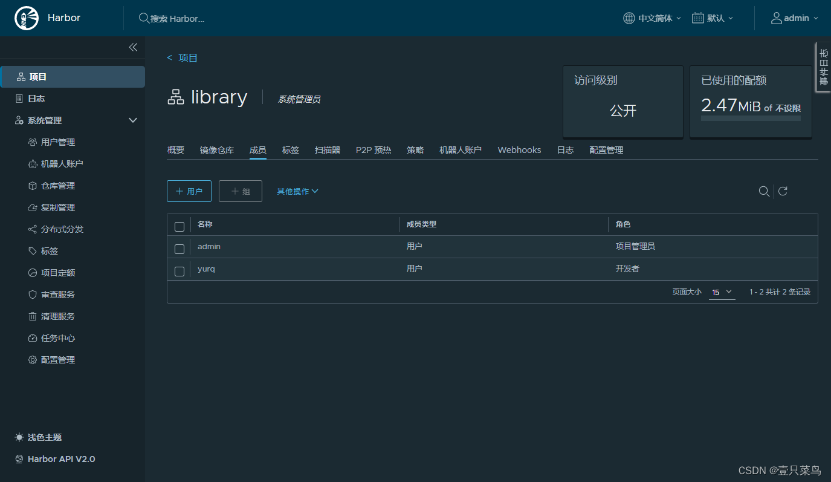Image resolution: width=831 pixels, height=482 pixels.
Task: Switch to the Webhooks tab
Action: tap(520, 150)
